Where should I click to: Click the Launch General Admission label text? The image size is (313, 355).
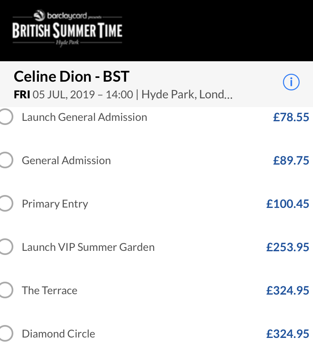coord(84,117)
